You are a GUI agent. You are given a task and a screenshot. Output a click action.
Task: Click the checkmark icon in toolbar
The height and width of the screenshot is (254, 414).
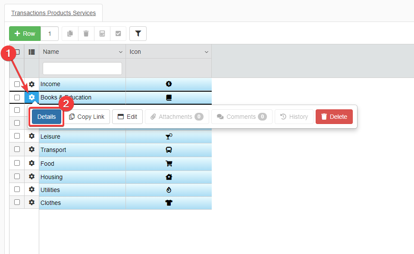tap(118, 34)
